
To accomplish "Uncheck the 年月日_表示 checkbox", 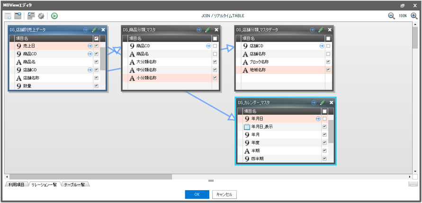I will click(324, 127).
